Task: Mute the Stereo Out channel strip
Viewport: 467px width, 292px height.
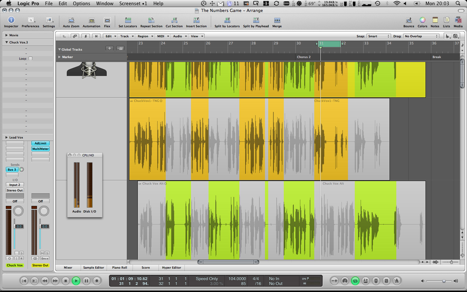Action: 42,253
